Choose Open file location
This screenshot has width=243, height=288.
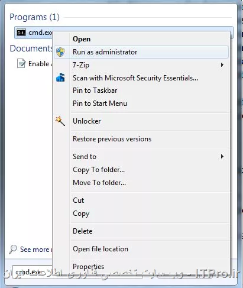[x=101, y=249]
